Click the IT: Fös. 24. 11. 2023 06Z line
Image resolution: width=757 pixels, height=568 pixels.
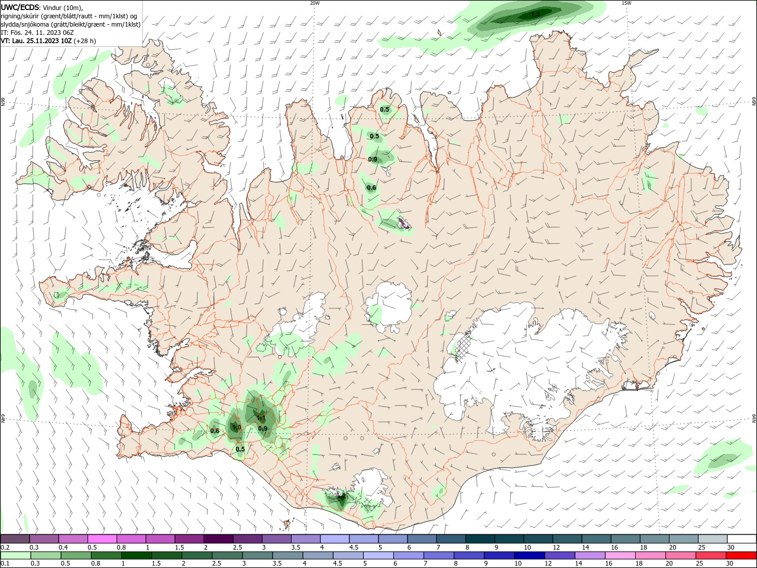coord(37,33)
